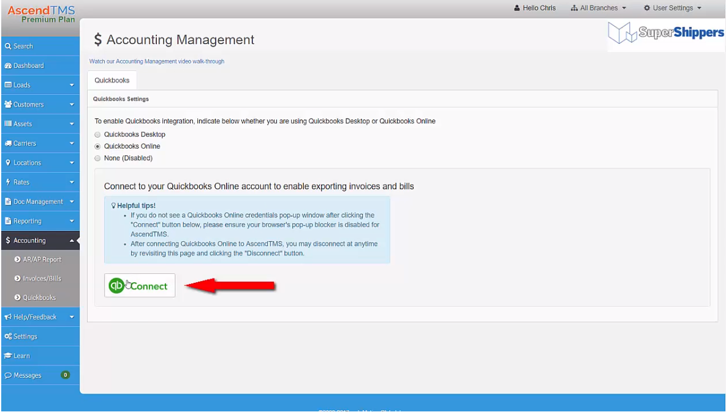Image resolution: width=726 pixels, height=412 pixels.
Task: Click the arrow icon beside Invoices/Bills
Action: 18,279
